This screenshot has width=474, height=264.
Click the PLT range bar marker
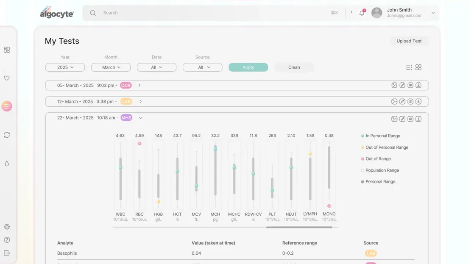point(272,190)
